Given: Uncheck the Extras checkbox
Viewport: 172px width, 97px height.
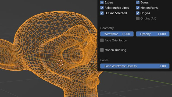Looking at the screenshot, I should tap(102, 2).
